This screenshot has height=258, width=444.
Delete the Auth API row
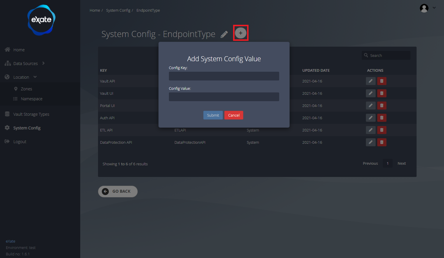[x=382, y=118]
